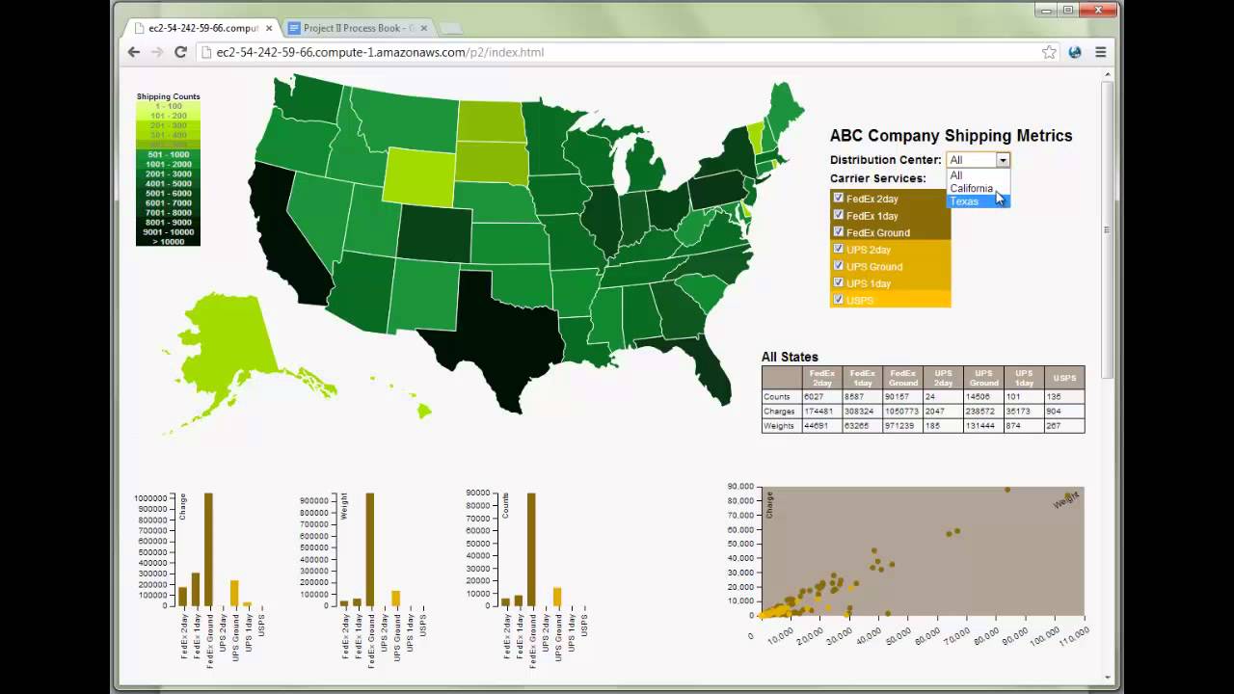
Task: Click the FedEx 2day Weights cell 44691
Action: pyautogui.click(x=821, y=426)
